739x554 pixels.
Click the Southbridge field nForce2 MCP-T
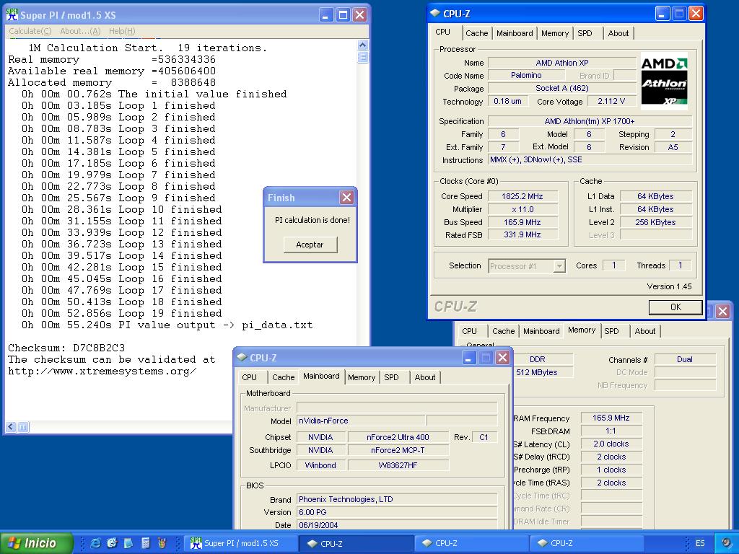point(398,450)
